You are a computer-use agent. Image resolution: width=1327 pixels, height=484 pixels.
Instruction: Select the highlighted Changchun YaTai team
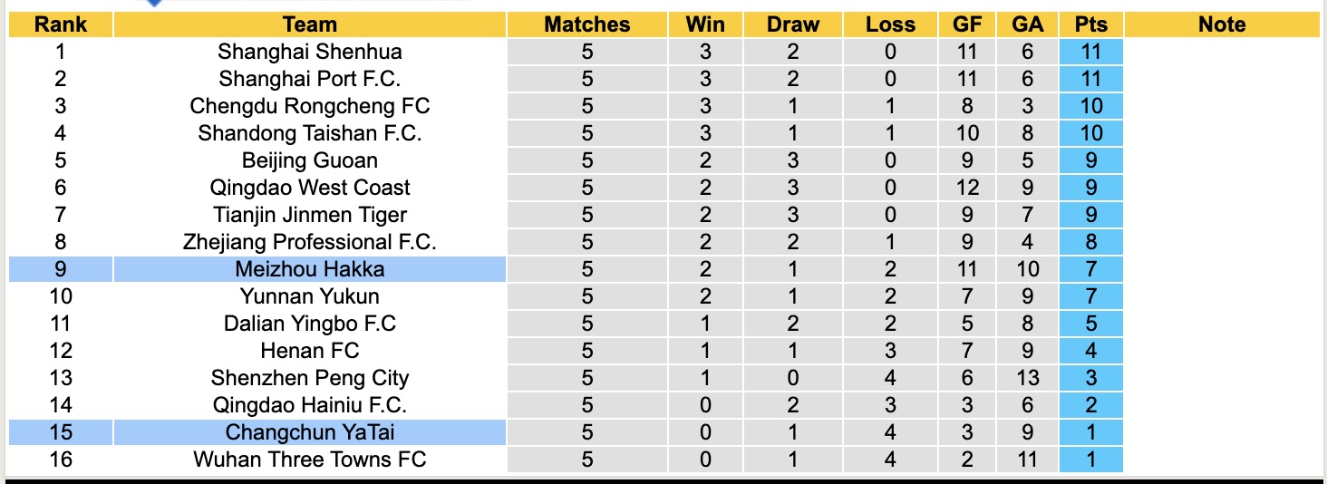[309, 432]
